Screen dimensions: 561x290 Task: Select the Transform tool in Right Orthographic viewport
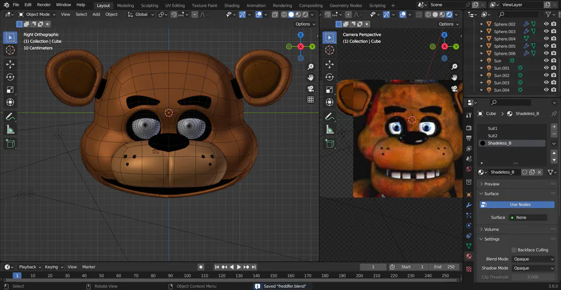(x=10, y=102)
